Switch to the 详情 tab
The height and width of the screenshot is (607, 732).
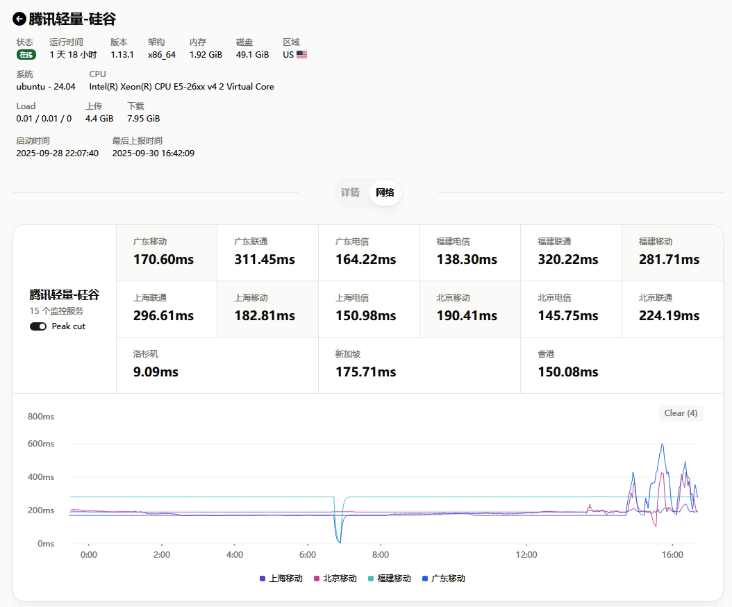coord(350,193)
